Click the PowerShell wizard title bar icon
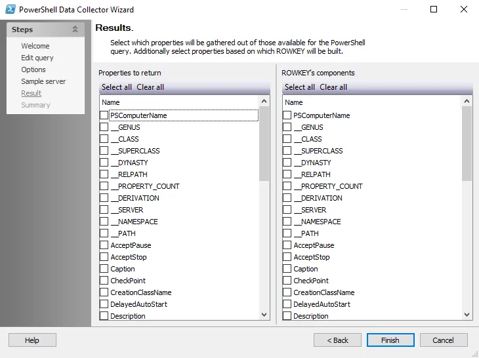Screen dimensions: 479x358 pos(10,9)
